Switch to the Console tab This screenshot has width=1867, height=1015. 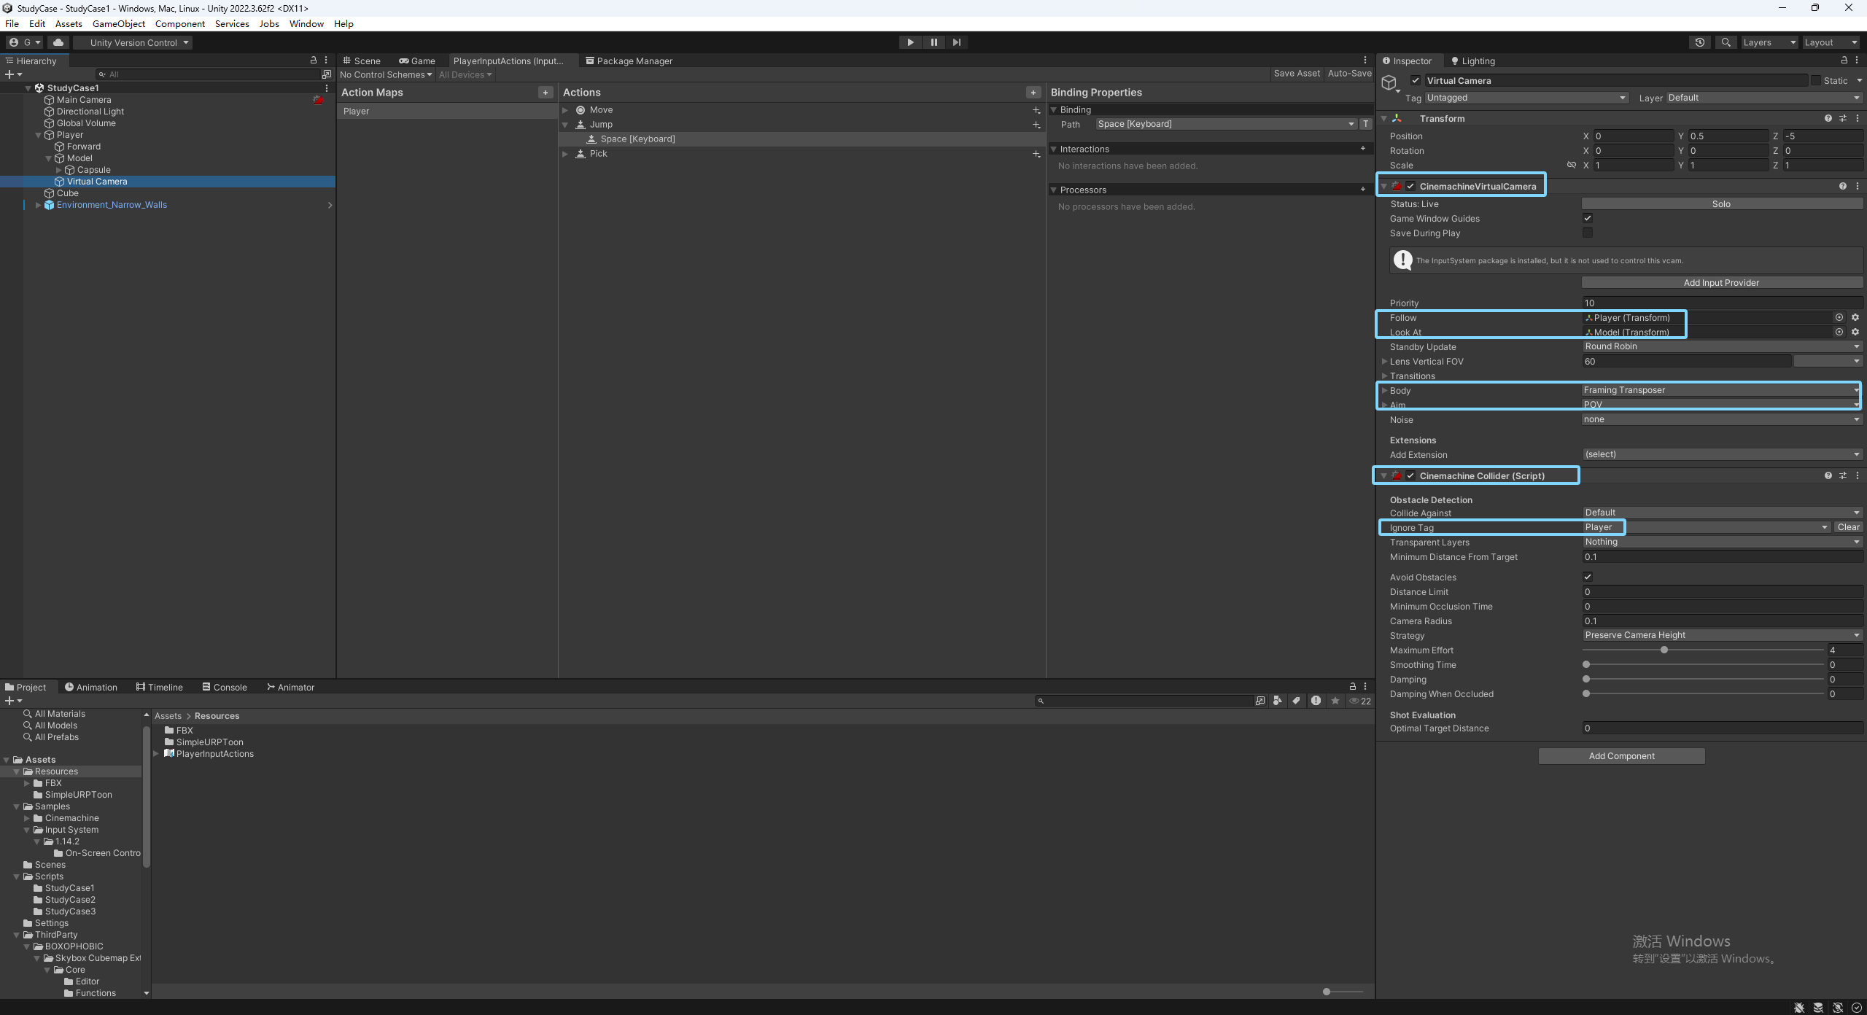pyautogui.click(x=225, y=687)
